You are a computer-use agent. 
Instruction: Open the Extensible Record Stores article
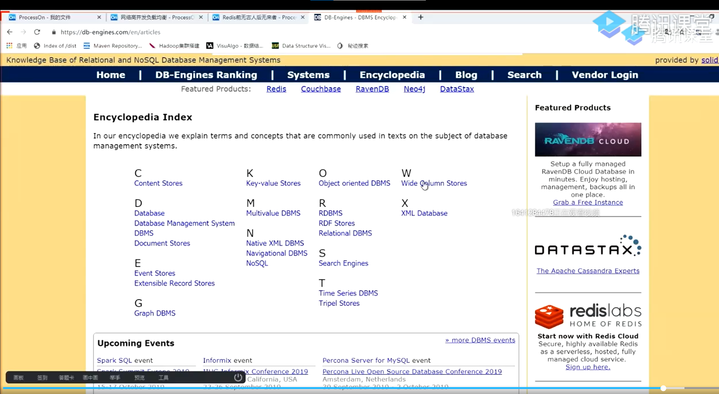coord(175,283)
